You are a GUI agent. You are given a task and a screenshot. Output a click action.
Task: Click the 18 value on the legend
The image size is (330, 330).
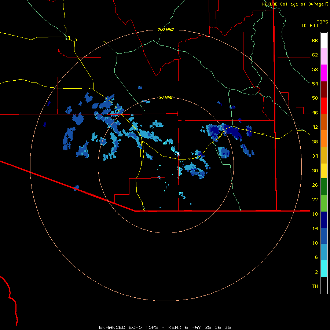(315, 214)
